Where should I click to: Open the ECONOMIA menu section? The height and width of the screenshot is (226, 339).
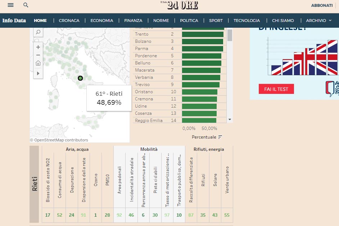(101, 21)
